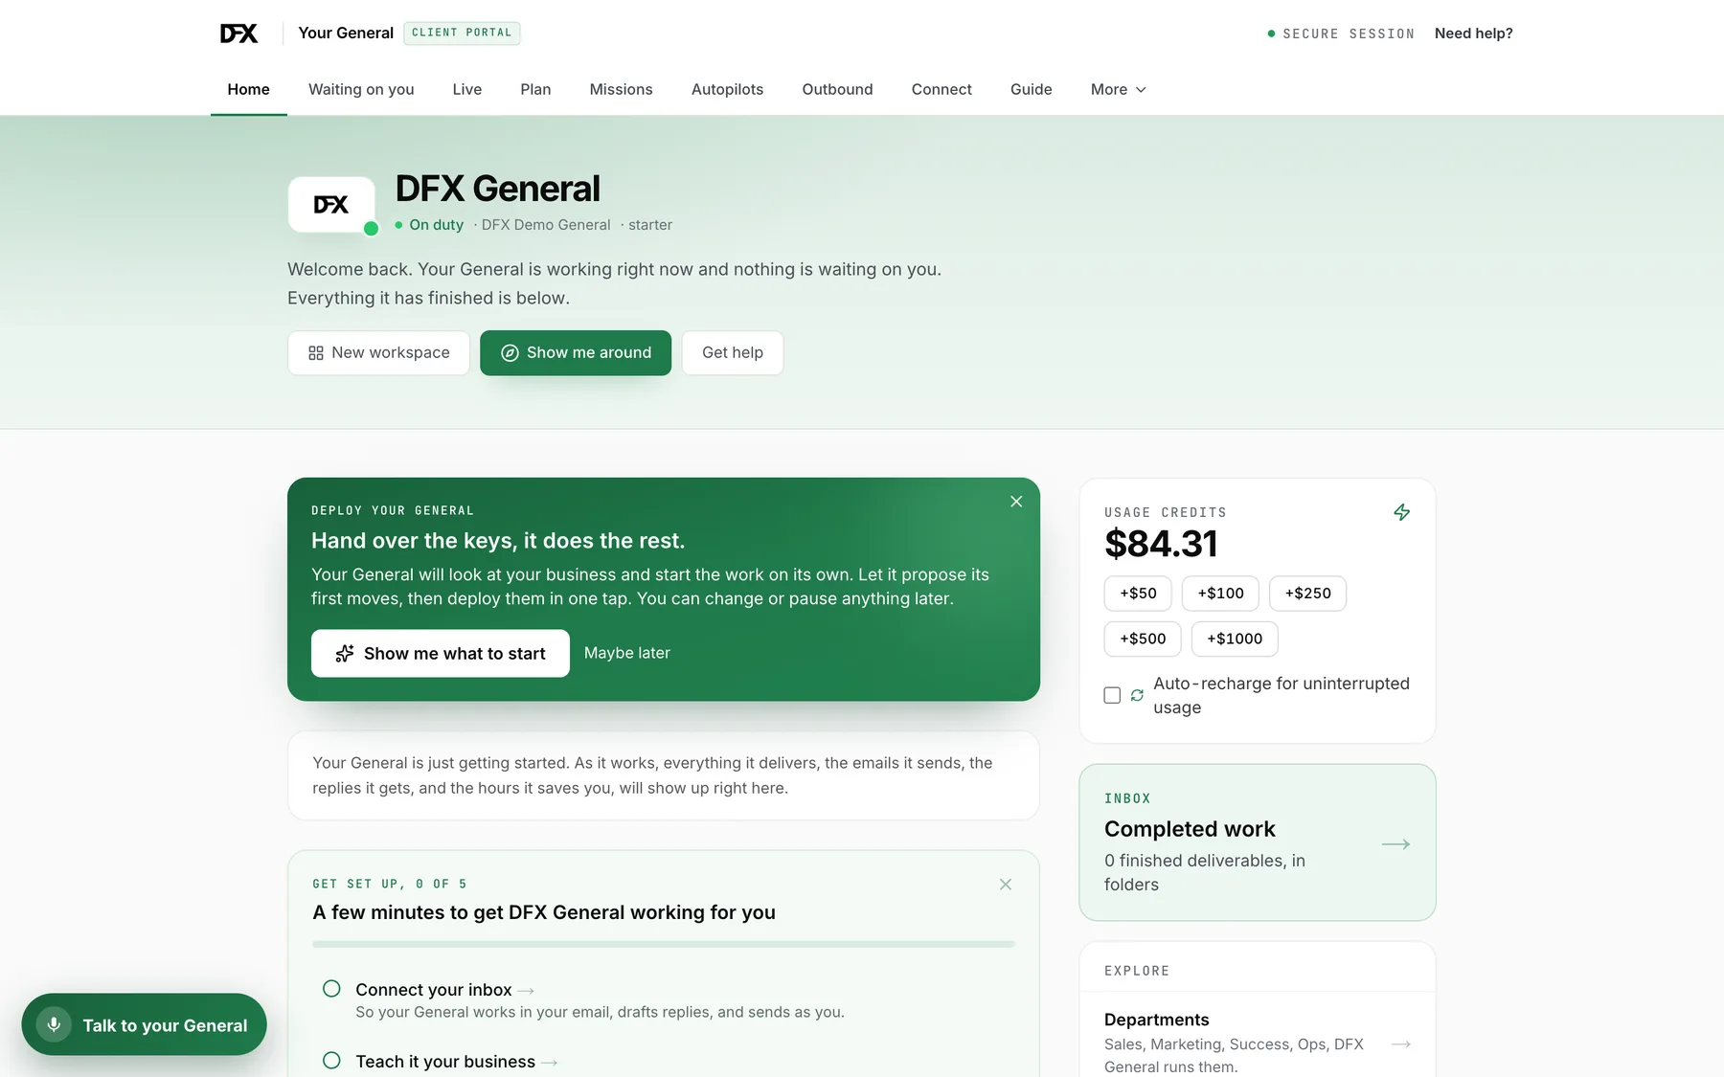Click the Get help button
The height and width of the screenshot is (1077, 1724).
[733, 353]
